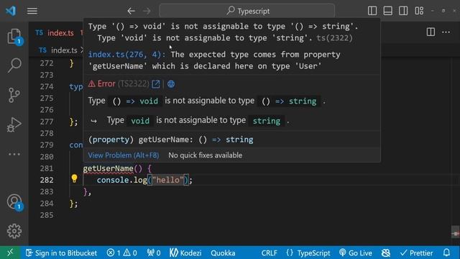Go forward with the right arrow

click(x=147, y=12)
